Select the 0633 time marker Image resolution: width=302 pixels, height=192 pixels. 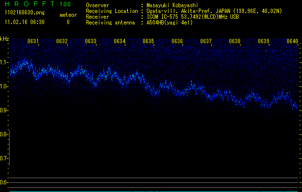(x=91, y=42)
